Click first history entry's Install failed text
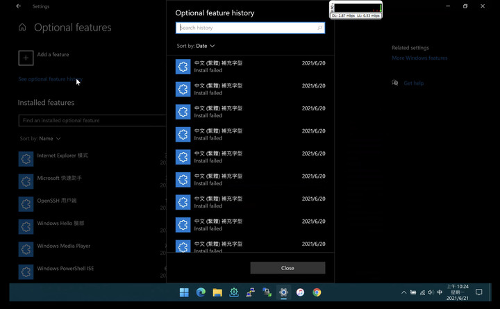Screen dimensions: 500x309 click(208, 70)
